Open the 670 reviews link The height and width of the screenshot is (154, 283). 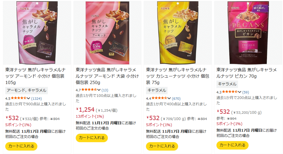(176, 99)
